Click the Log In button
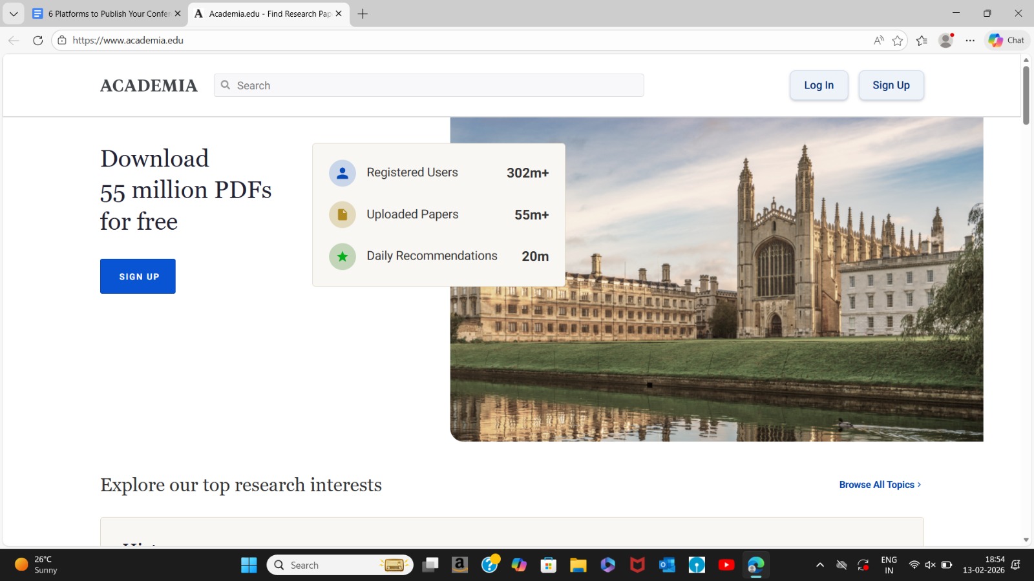Image resolution: width=1034 pixels, height=581 pixels. 818,85
